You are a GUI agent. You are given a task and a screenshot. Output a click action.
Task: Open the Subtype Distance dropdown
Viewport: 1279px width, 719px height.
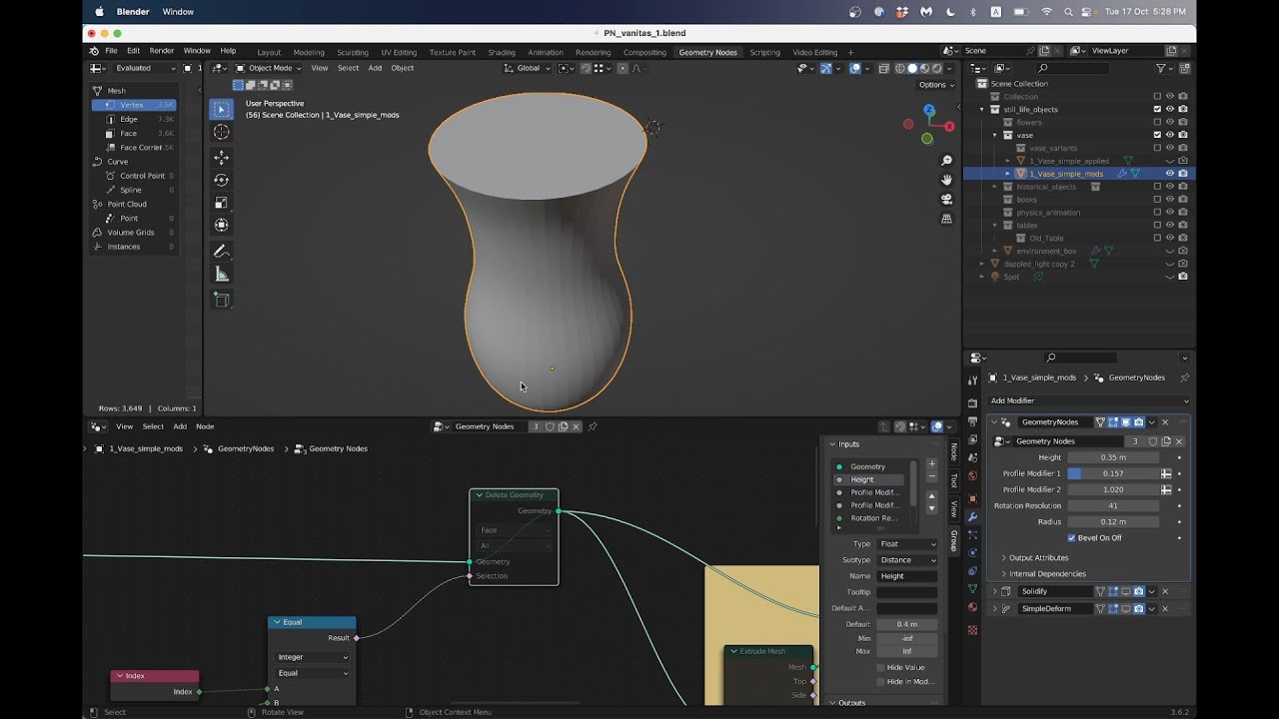[x=907, y=560]
